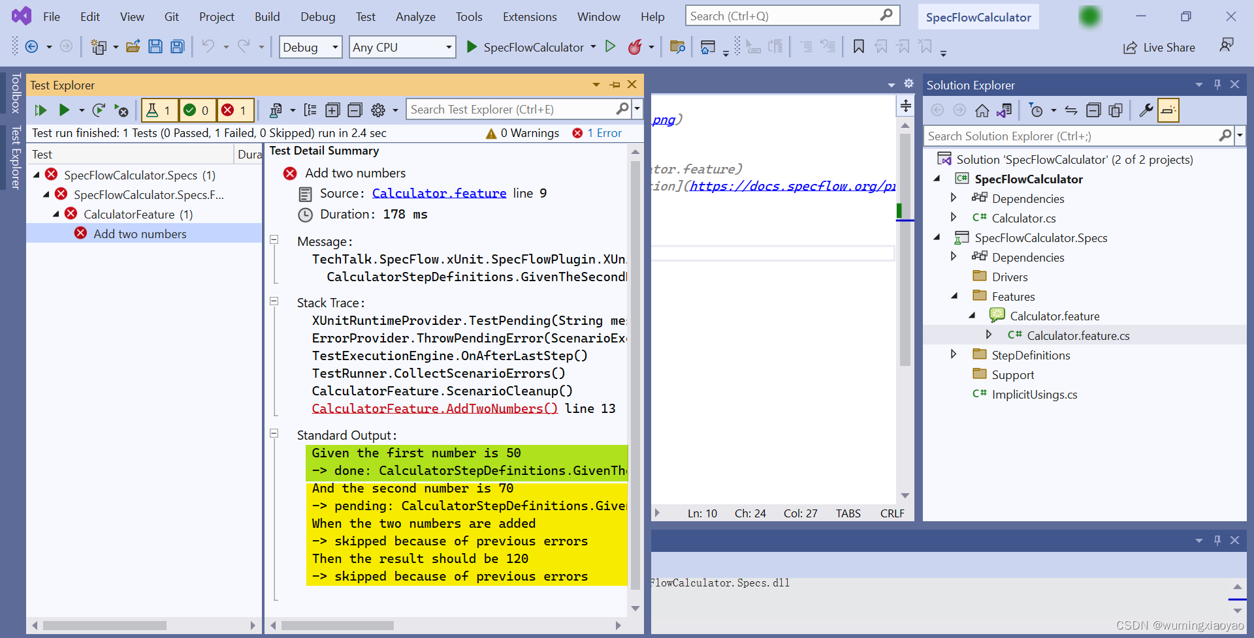
Task: Collapse the Features folder node
Action: click(954, 296)
